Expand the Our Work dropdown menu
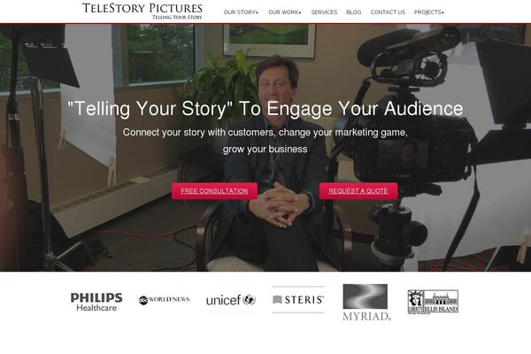 tap(284, 12)
